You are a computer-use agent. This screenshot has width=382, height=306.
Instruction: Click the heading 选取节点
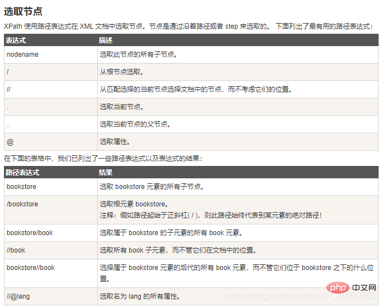[x=23, y=11]
